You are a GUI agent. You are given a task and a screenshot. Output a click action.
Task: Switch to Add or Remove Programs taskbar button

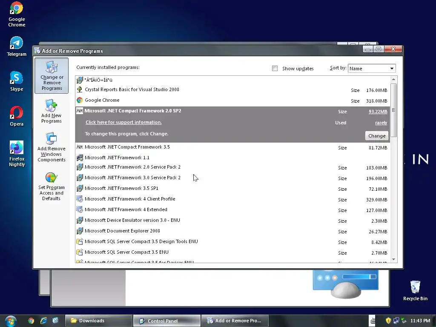point(235,321)
